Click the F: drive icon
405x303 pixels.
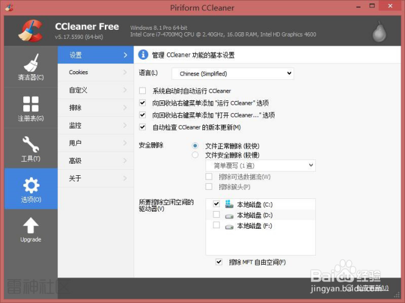pos(229,227)
